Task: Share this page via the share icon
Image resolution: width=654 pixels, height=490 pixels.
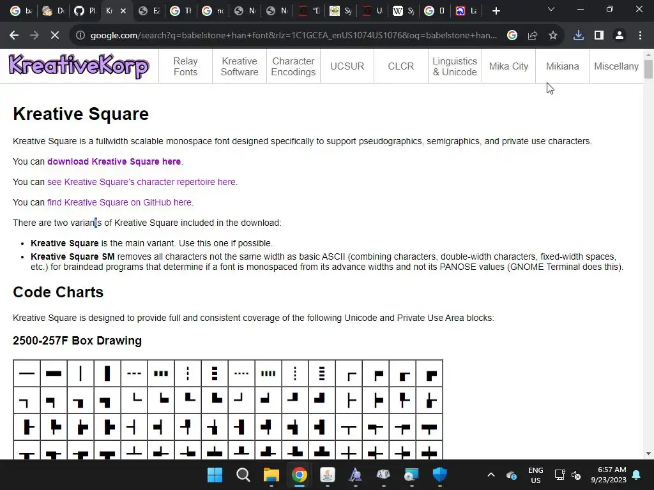Action: (533, 36)
